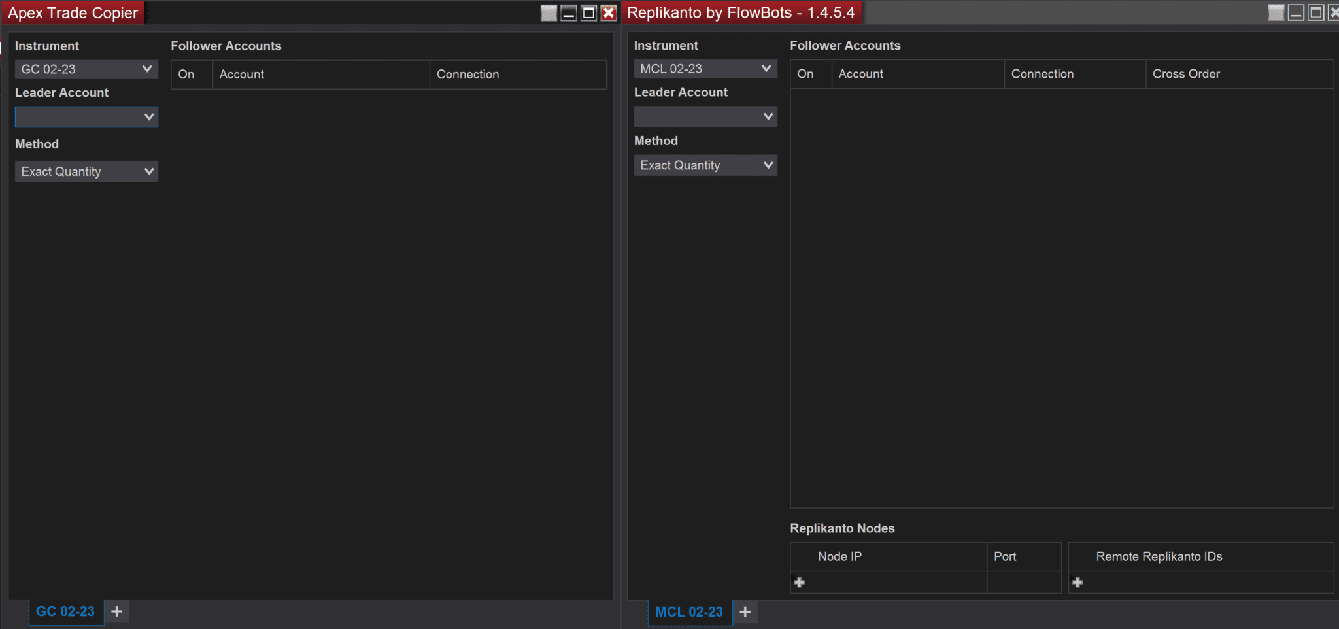Click the gray square icon in Replikanto title bar
Image resolution: width=1339 pixels, height=629 pixels.
click(1276, 12)
